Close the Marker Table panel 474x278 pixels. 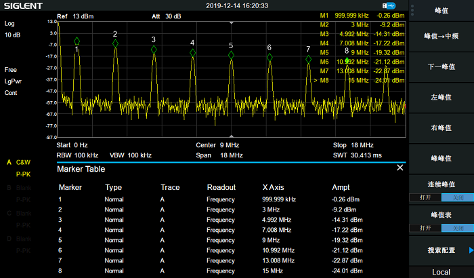click(400, 167)
